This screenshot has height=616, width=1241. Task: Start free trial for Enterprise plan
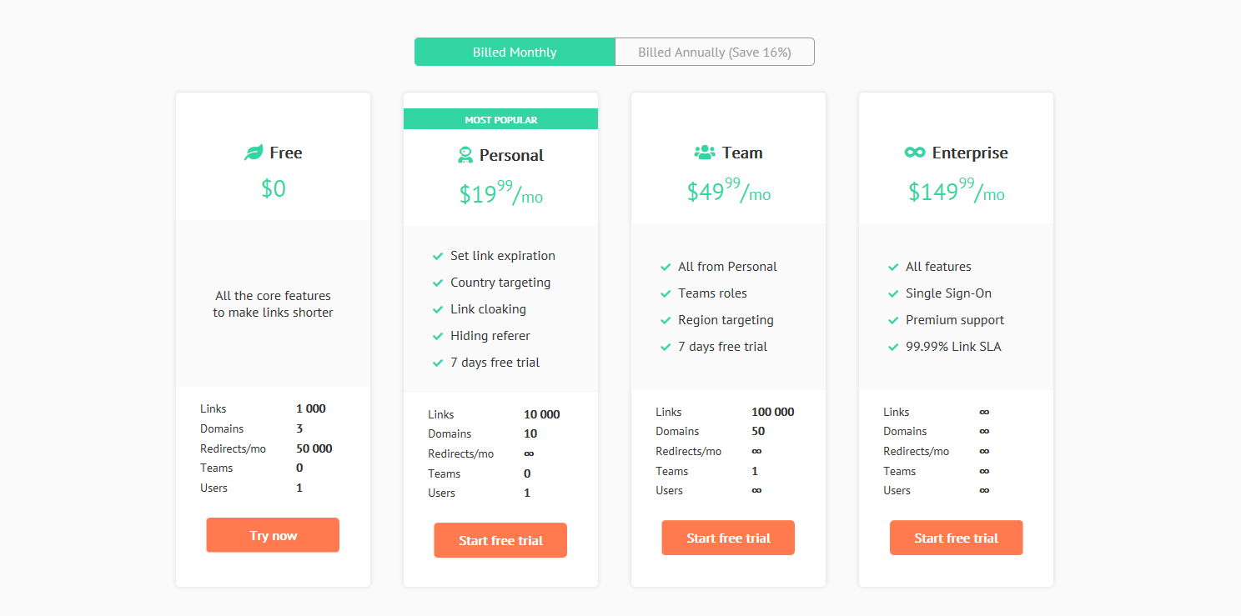[x=956, y=538]
